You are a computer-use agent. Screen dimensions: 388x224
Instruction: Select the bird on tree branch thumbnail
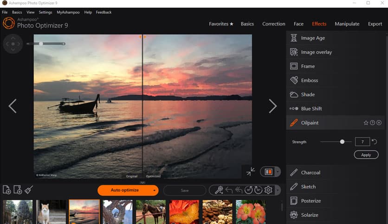click(x=117, y=212)
